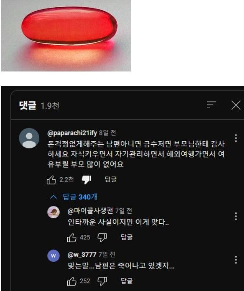
Task: View the red capsule image
Action: click(x=66, y=36)
